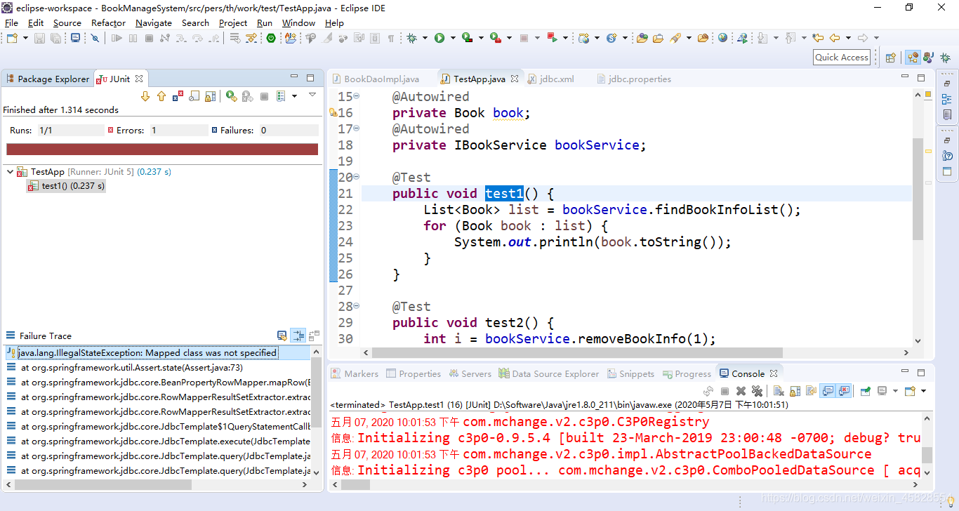Activate the Skip All Breakpoints toolbar icon
959x511 pixels.
click(x=93, y=38)
